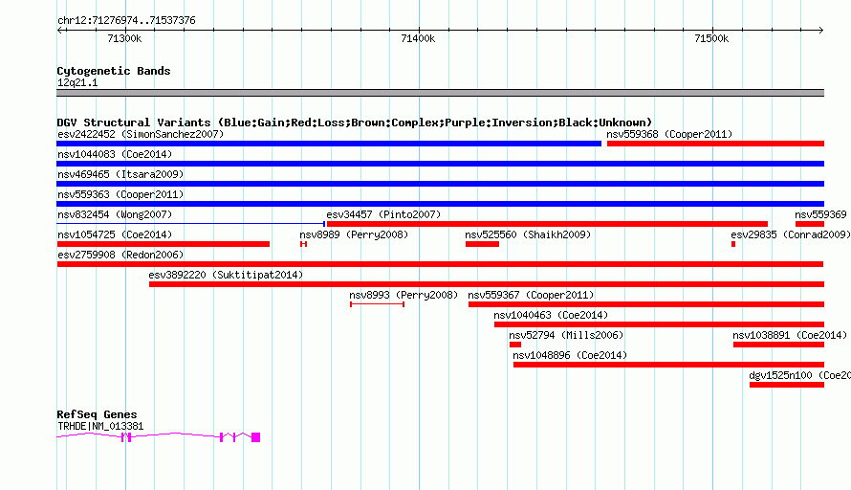Select the red nsv559367 loss bar
The width and height of the screenshot is (851, 490).
(646, 304)
